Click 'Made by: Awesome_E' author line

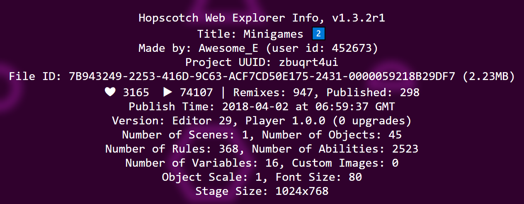coord(258,48)
